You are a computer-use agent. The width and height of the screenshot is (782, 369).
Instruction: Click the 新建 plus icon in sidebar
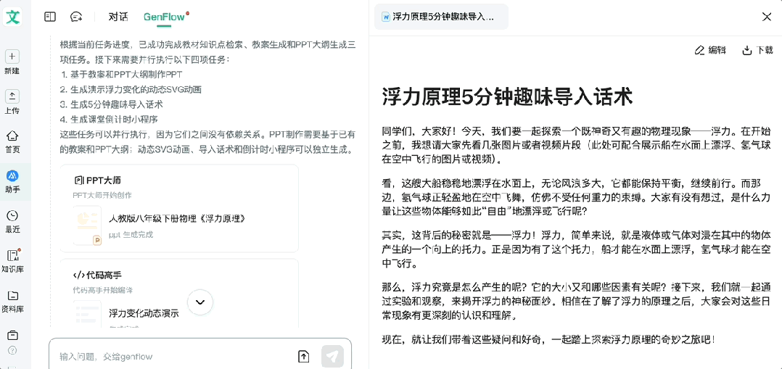[x=12, y=57]
